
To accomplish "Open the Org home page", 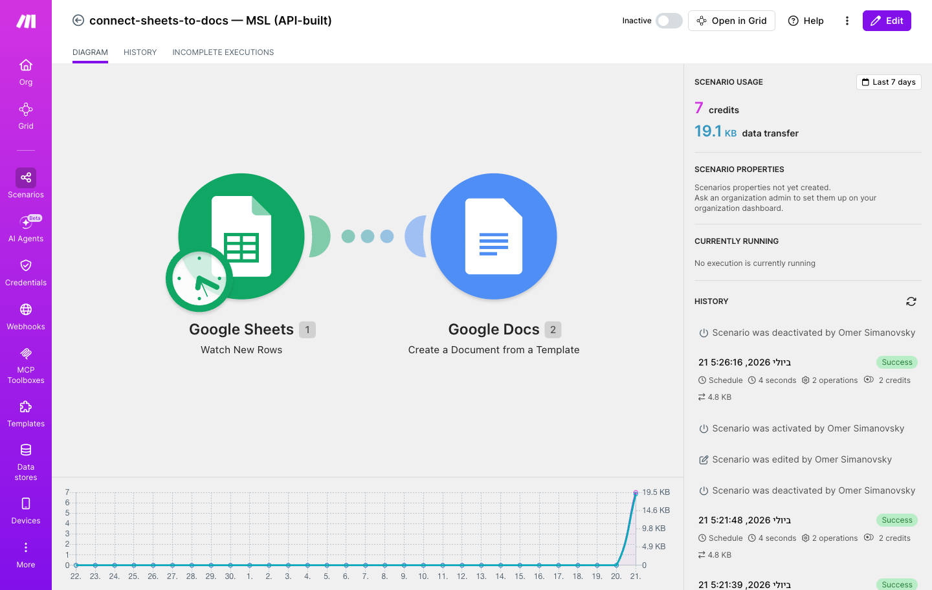I will (26, 72).
